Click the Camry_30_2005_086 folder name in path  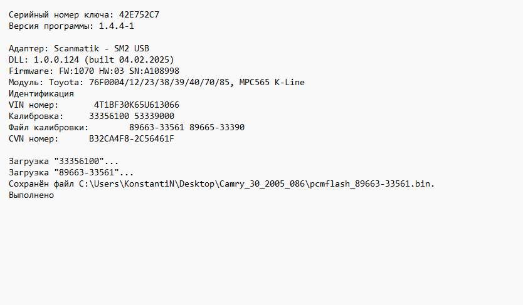tap(262, 184)
